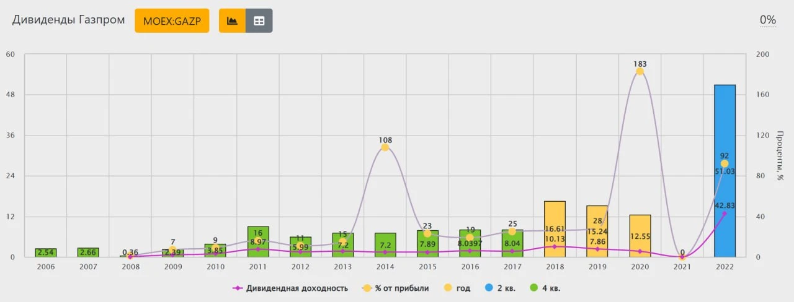Screen dimensions: 794x302
Task: Click the 183 percent peak point in 2020
Action: click(640, 71)
